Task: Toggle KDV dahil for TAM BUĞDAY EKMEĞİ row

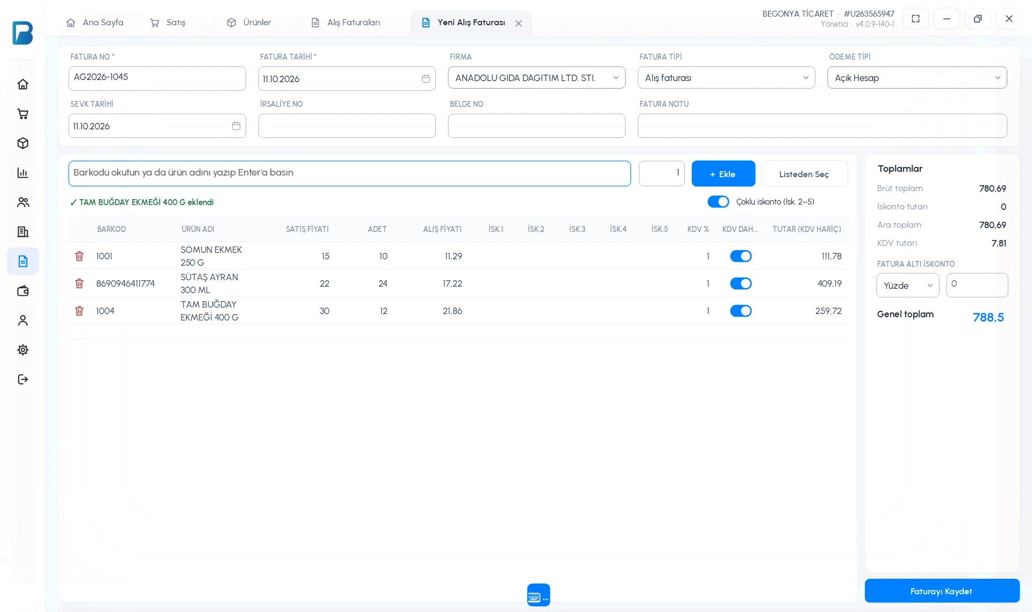Action: coord(741,311)
